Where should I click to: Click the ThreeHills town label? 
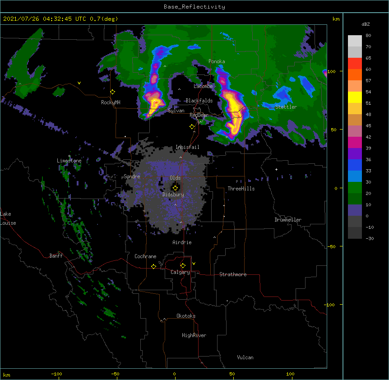(x=241, y=189)
